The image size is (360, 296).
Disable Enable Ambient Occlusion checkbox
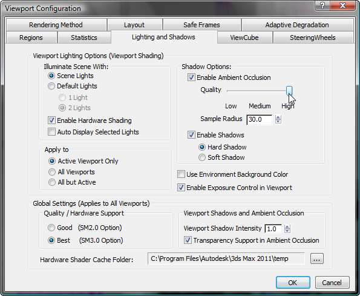tap(191, 77)
